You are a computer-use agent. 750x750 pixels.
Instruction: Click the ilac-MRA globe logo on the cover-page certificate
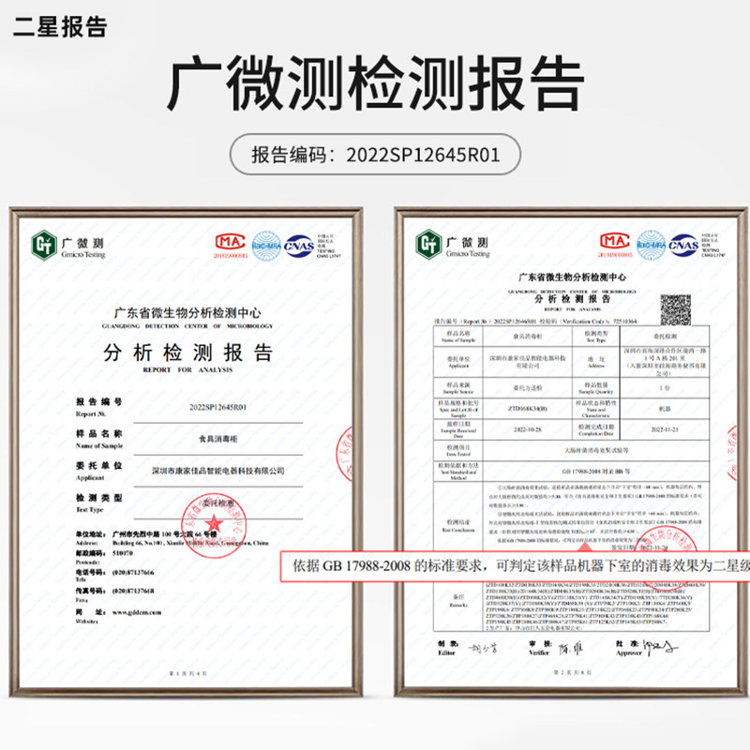coord(266,246)
